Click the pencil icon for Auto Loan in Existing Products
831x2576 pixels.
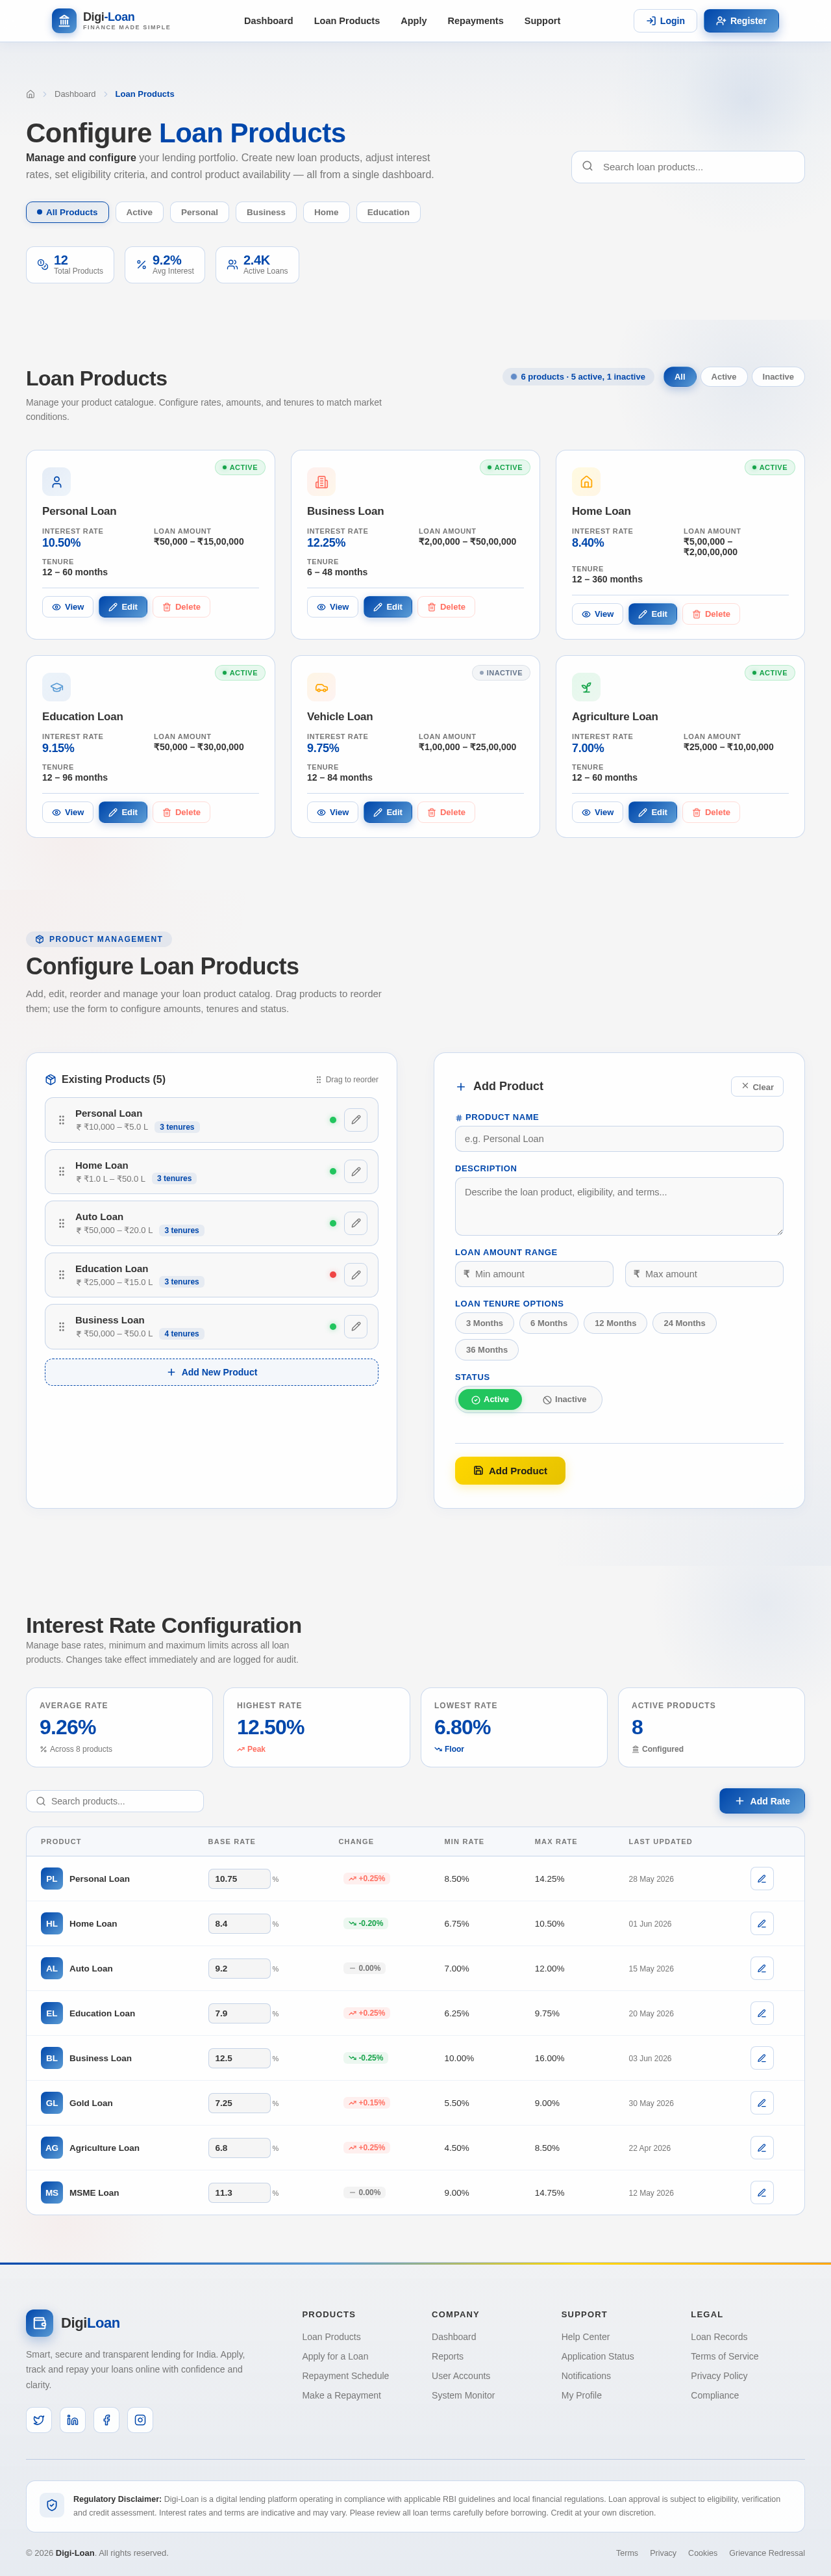[356, 1223]
